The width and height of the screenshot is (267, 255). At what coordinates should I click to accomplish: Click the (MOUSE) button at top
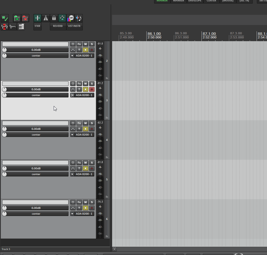point(228,1)
